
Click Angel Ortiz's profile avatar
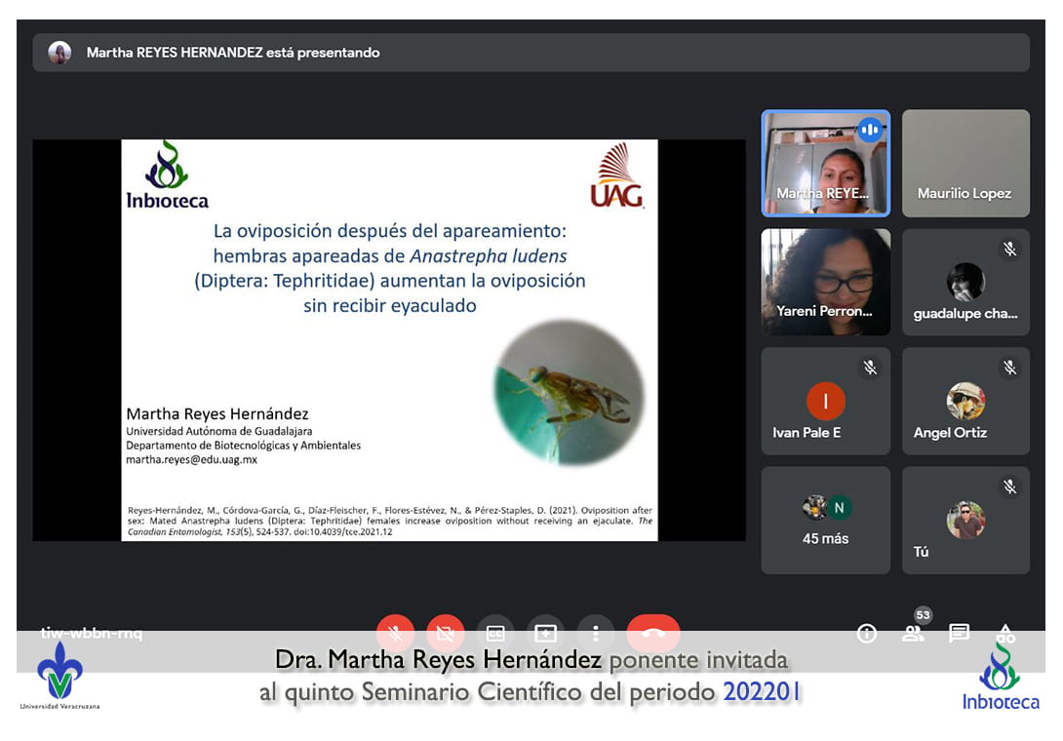[x=965, y=401]
